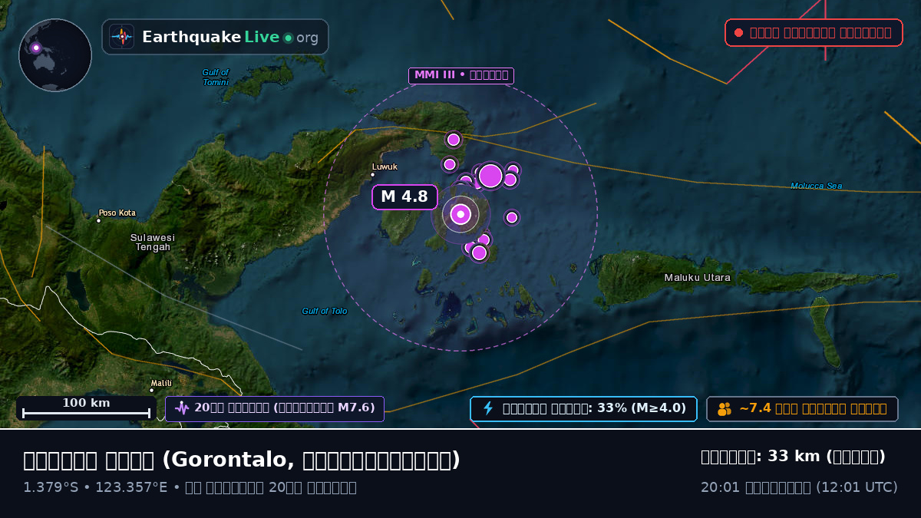This screenshot has height=518, width=921.
Task: Click the red alert badge at top right
Action: pos(814,32)
